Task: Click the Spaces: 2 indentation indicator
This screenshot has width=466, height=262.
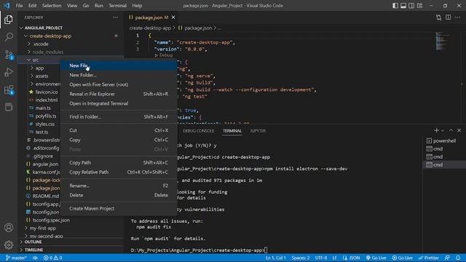Action: (x=301, y=258)
